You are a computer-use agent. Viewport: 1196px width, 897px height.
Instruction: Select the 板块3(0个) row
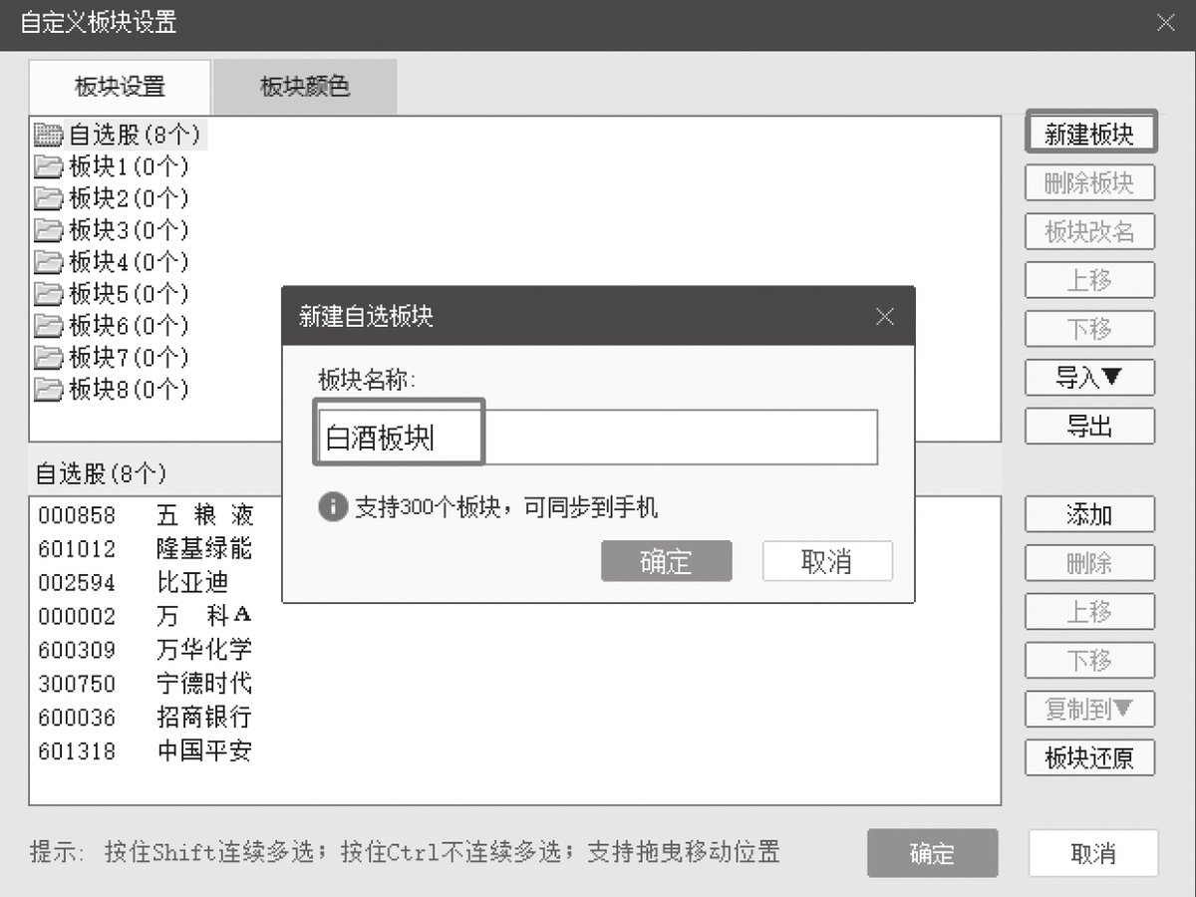tap(112, 230)
